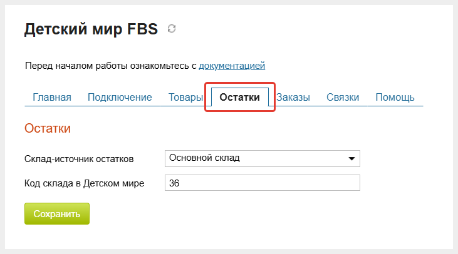Go to the Товары tab
Viewport: 458px width, 254px height.
coord(186,97)
